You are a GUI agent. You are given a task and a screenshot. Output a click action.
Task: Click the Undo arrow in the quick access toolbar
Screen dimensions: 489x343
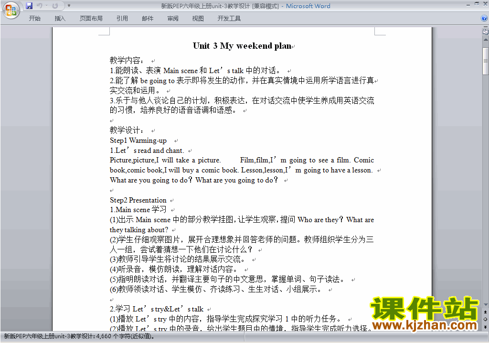coord(39,6)
